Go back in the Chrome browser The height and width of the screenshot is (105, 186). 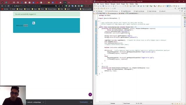pyautogui.click(x=2, y=6)
